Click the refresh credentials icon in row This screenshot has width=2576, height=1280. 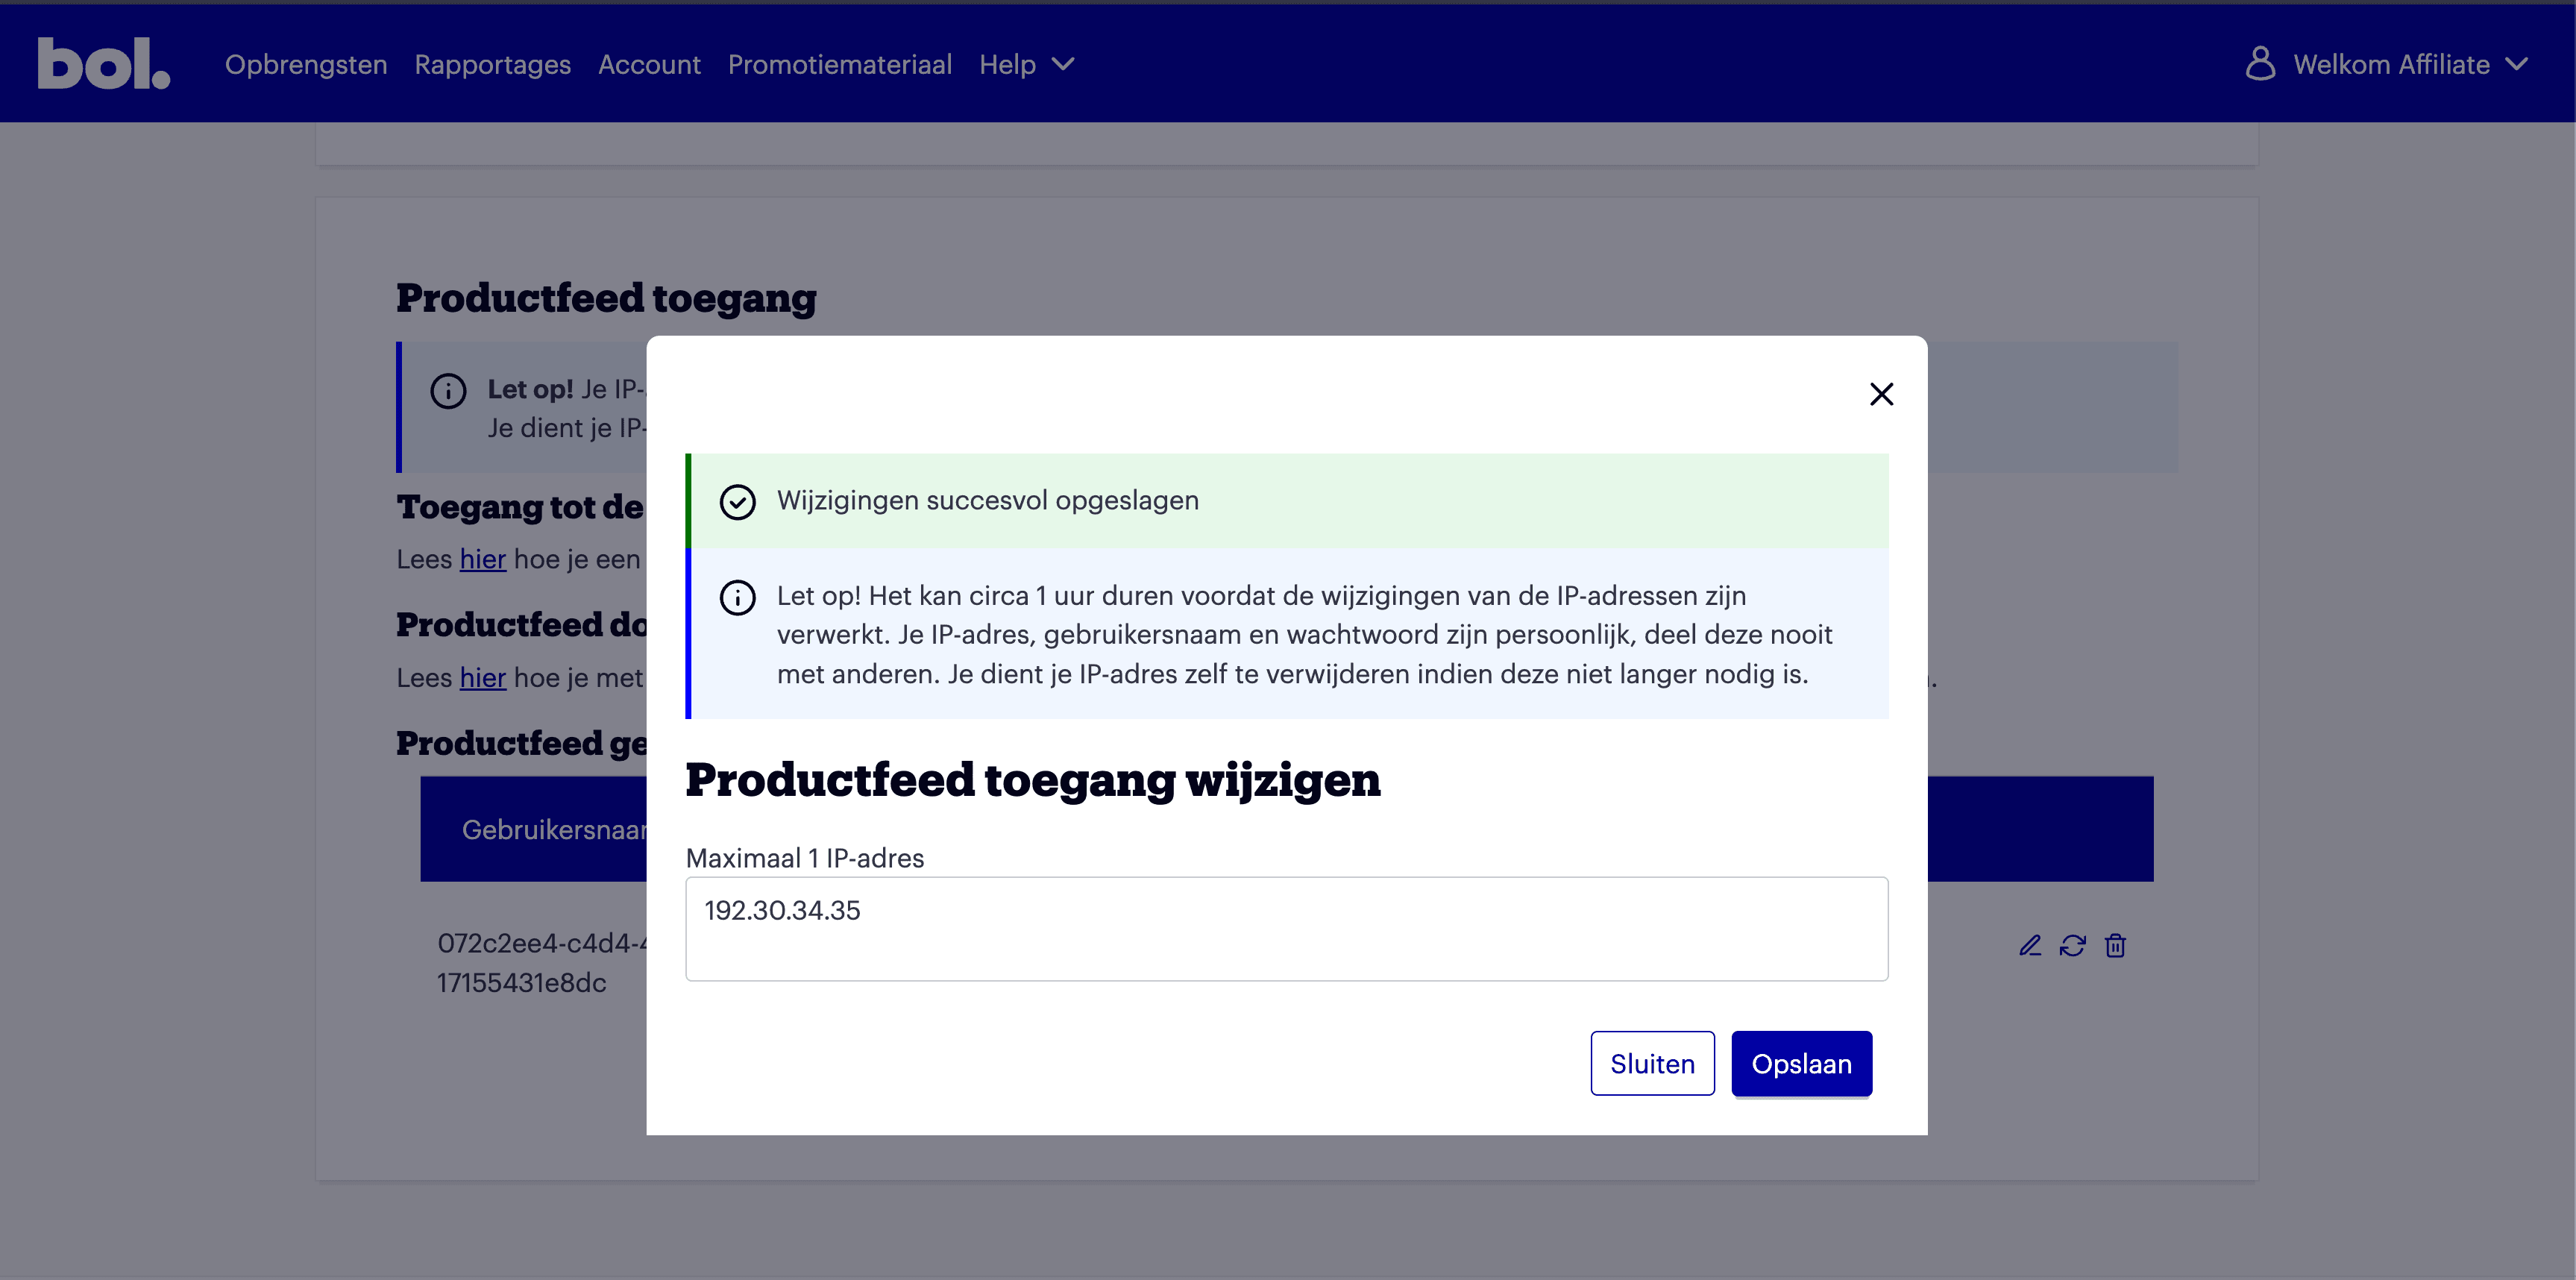point(2072,946)
